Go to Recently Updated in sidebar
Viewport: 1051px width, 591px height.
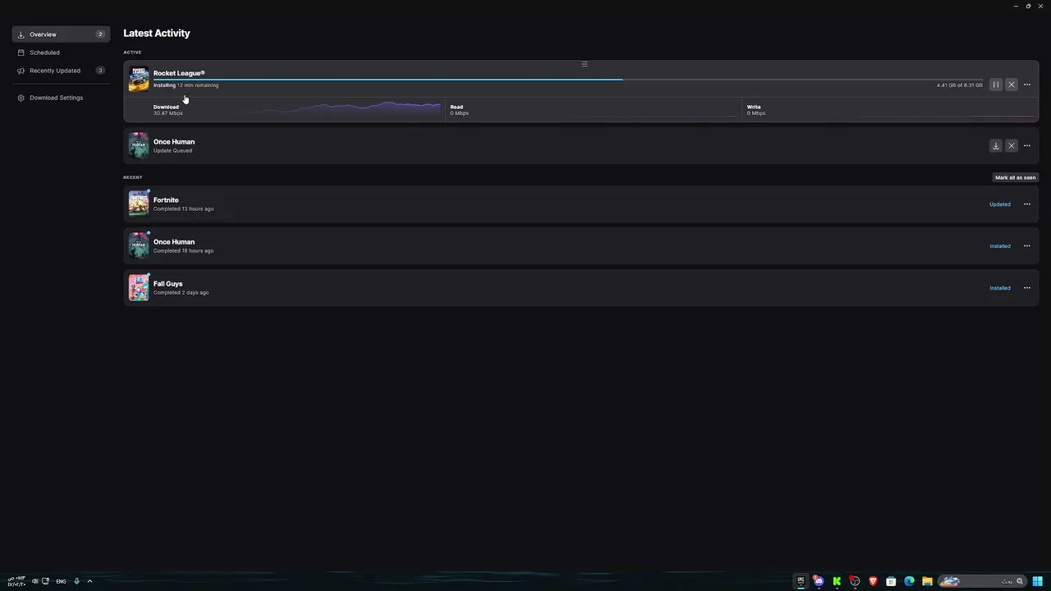61,71
